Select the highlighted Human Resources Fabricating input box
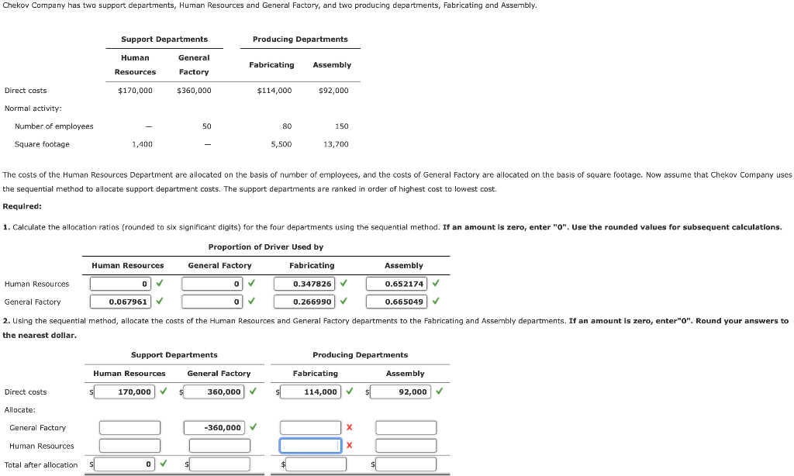 (310, 445)
